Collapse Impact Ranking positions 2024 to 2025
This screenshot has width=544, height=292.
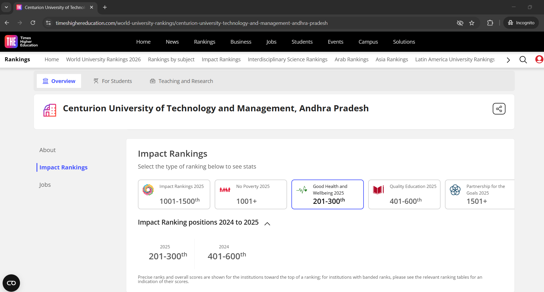coord(267,223)
